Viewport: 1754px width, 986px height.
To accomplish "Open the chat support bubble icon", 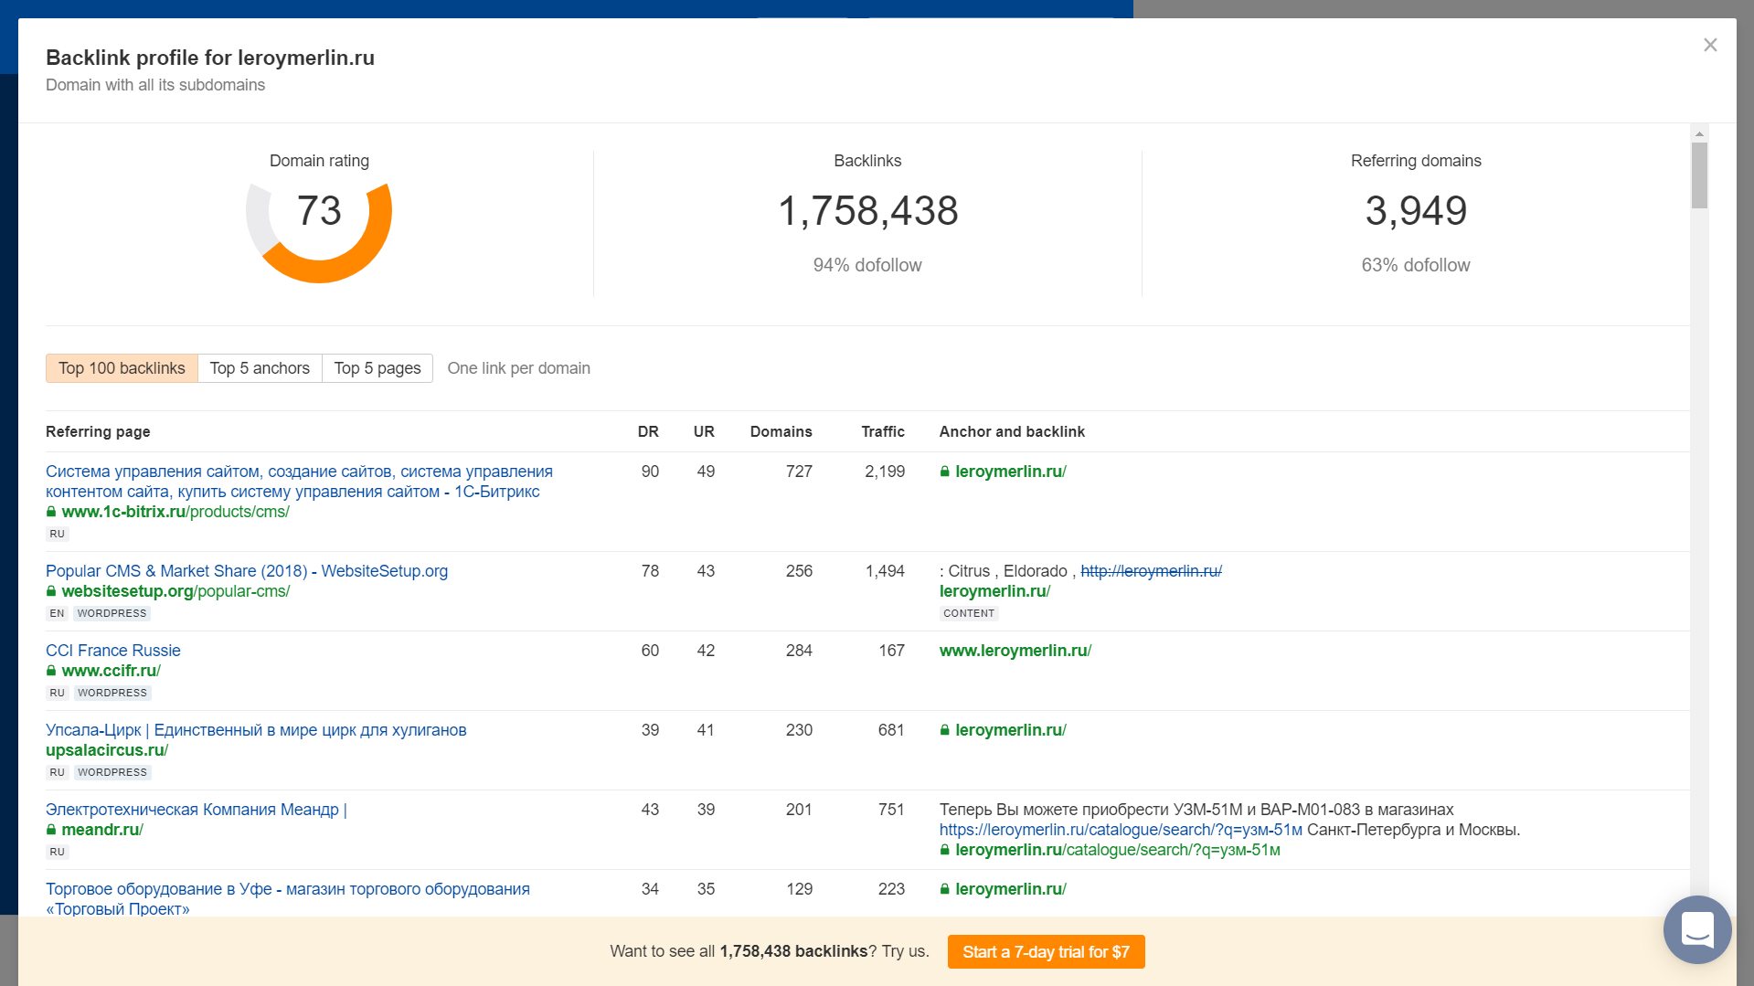I will [1697, 929].
